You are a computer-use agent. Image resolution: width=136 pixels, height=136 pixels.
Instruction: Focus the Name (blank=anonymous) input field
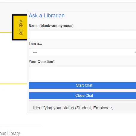tap(82, 34)
